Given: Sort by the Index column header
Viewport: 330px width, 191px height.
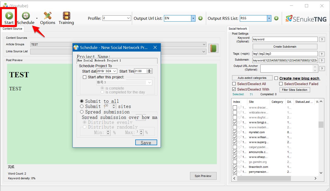Looking at the screenshot, I should click(239, 102).
